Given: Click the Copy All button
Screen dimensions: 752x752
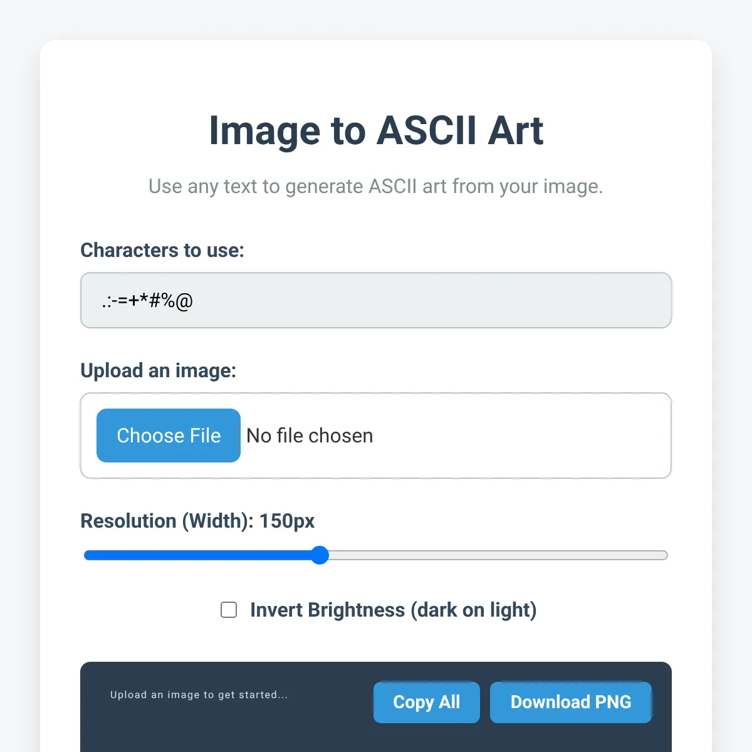Looking at the screenshot, I should [x=427, y=702].
